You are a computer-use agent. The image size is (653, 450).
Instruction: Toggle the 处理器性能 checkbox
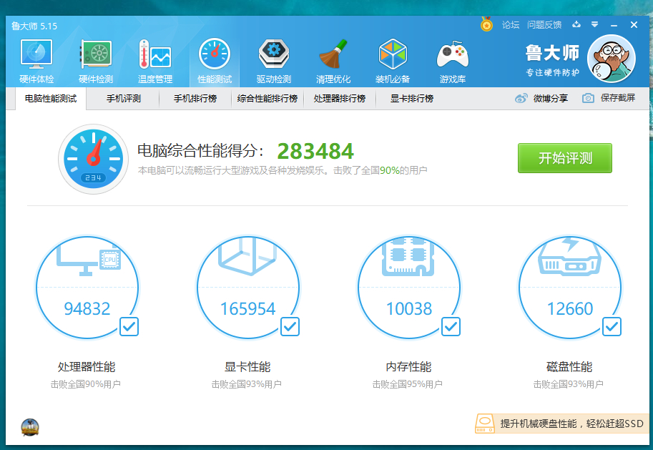tap(129, 327)
